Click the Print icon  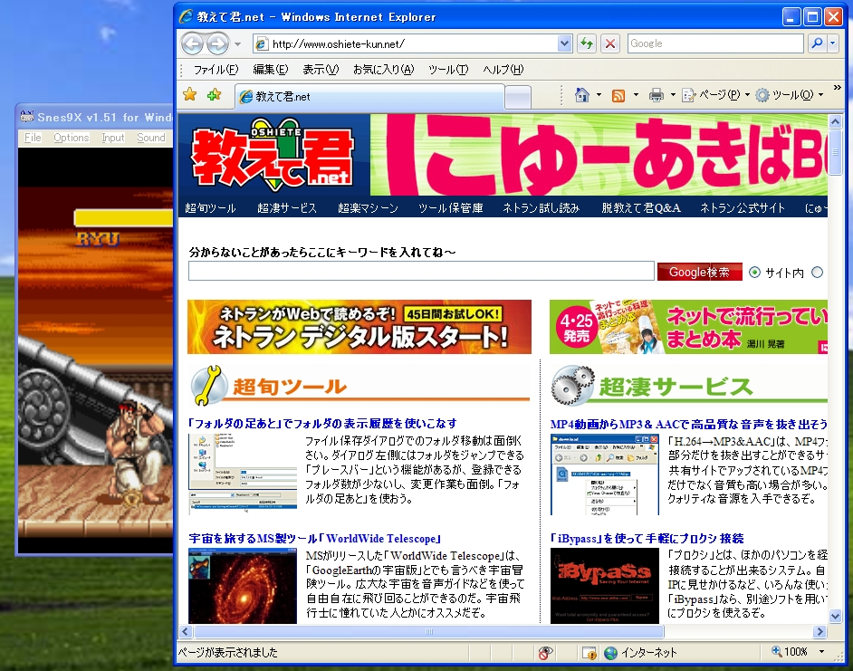(657, 96)
